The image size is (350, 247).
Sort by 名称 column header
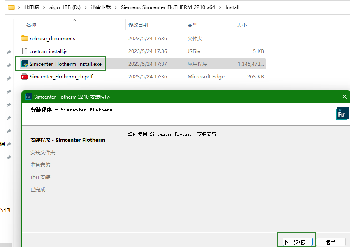(x=31, y=25)
